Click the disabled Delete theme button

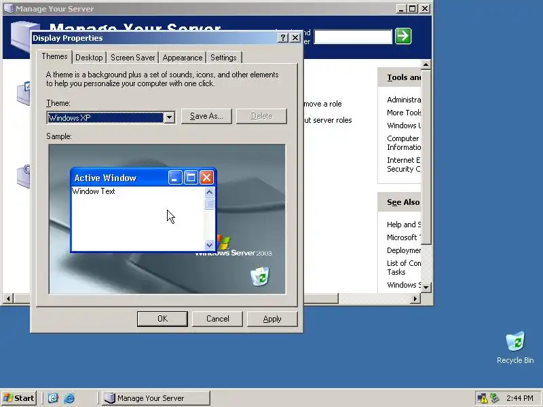[x=261, y=116]
